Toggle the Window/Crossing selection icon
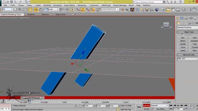This screenshot has width=198, height=111. [x=30, y=10]
